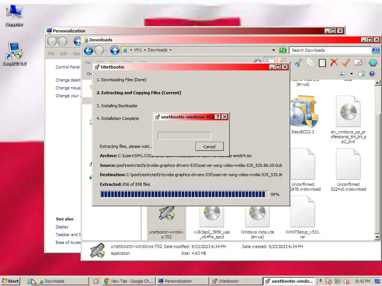Screen dimensions: 382x286
Task: Click the help question mark in unetbootin-windows-702 dialog
Action: point(218,117)
